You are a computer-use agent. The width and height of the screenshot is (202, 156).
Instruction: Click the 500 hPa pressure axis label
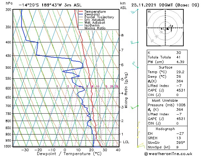tap(8, 68)
